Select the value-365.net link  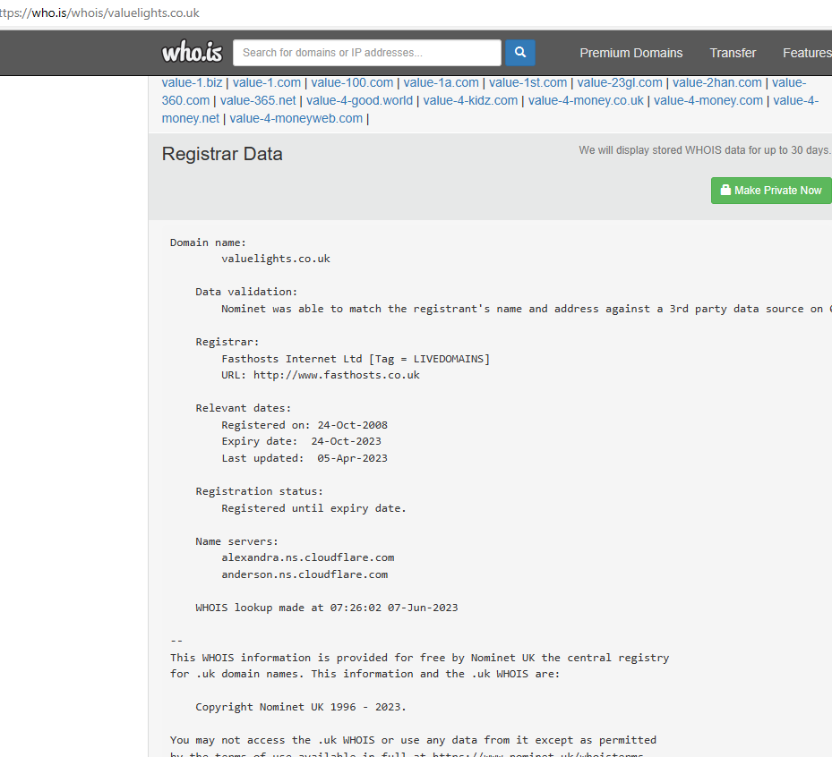[258, 100]
